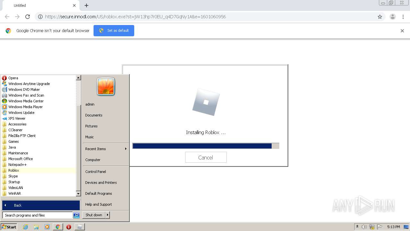Click the Shut down button
This screenshot has width=410, height=231.
click(94, 215)
